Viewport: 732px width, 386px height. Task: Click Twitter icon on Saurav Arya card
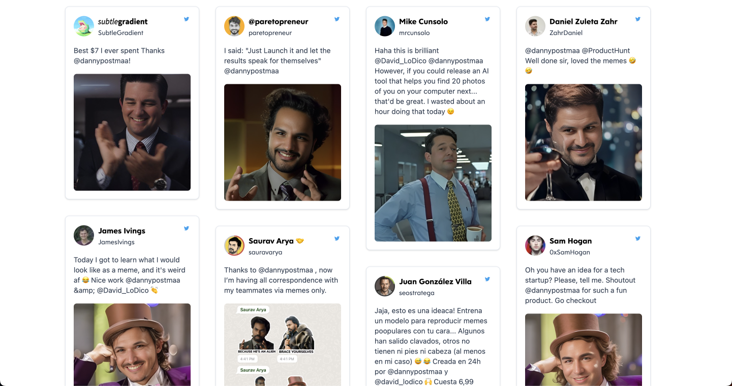click(337, 239)
